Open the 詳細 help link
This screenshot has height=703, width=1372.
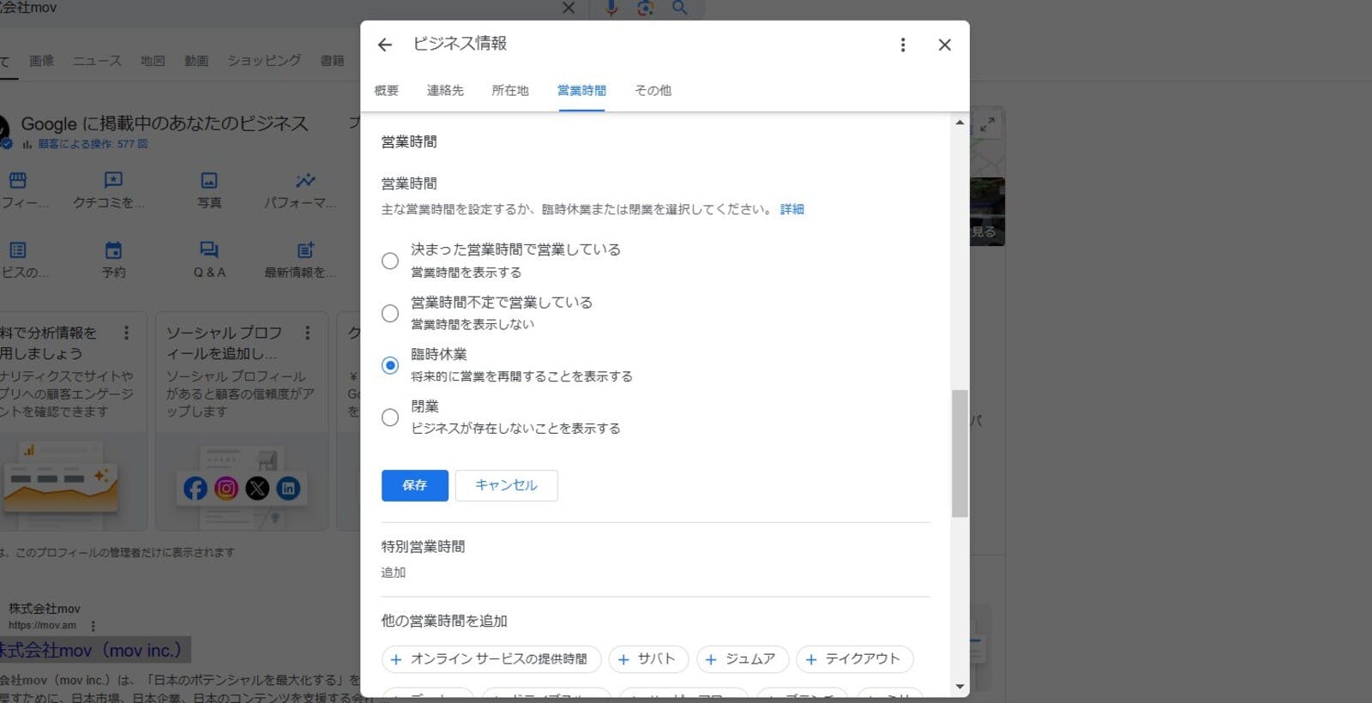click(x=791, y=209)
